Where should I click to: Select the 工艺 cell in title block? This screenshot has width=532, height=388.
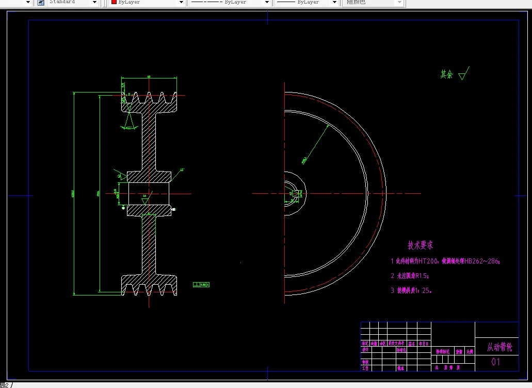[x=365, y=368]
